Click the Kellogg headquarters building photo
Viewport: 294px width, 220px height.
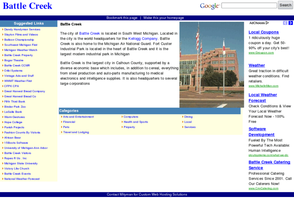tap(212, 65)
